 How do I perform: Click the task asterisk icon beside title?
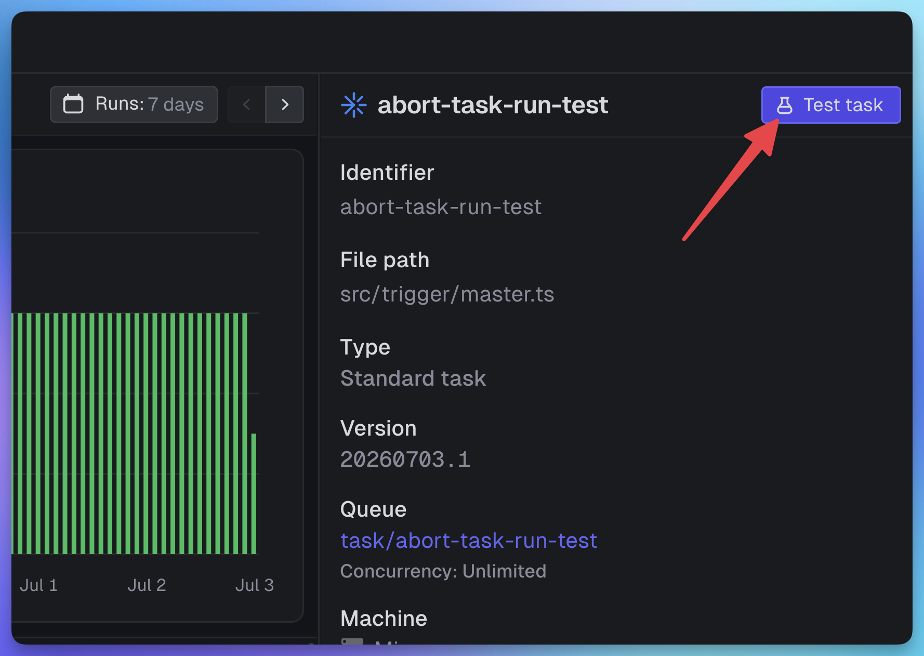click(354, 105)
